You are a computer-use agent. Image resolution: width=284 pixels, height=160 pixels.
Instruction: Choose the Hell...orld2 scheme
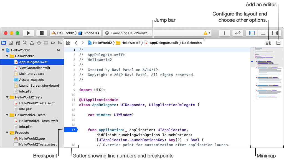[x=63, y=33]
